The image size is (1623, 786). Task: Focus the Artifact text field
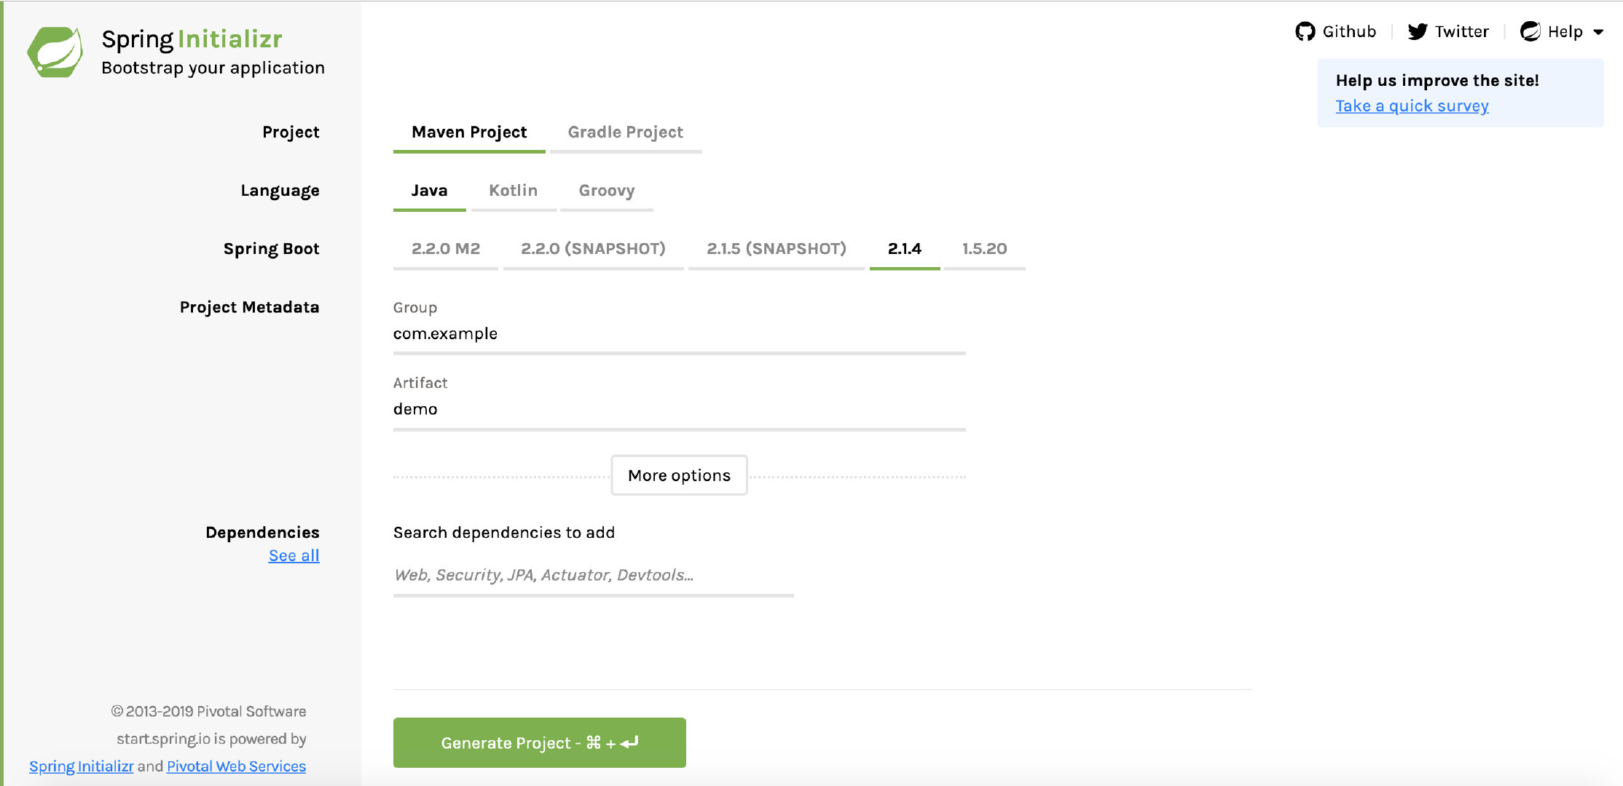pos(679,410)
